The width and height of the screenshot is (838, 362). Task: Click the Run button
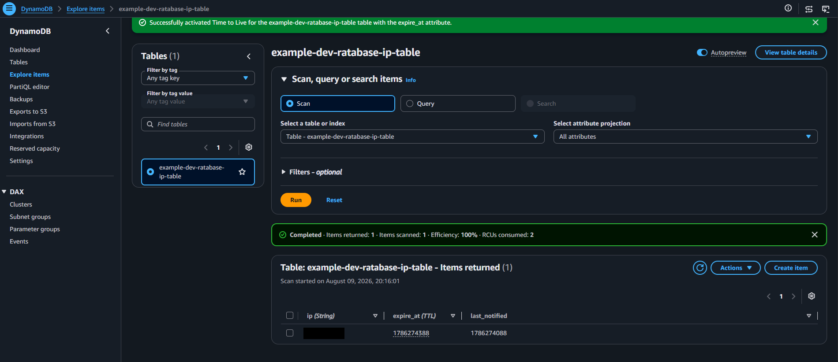(296, 200)
